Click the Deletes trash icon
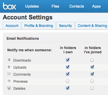Viewport: 108px width, 95px height. click(x=9, y=88)
